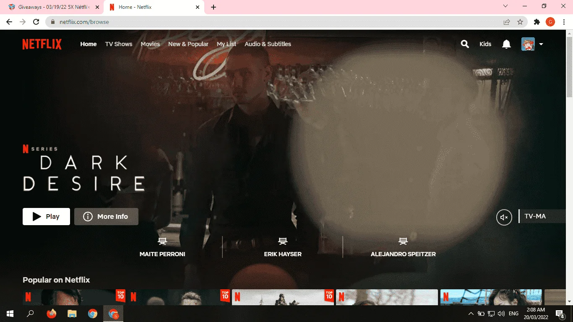Show hidden system tray icons
Viewport: 573px width, 322px height.
coord(471,314)
